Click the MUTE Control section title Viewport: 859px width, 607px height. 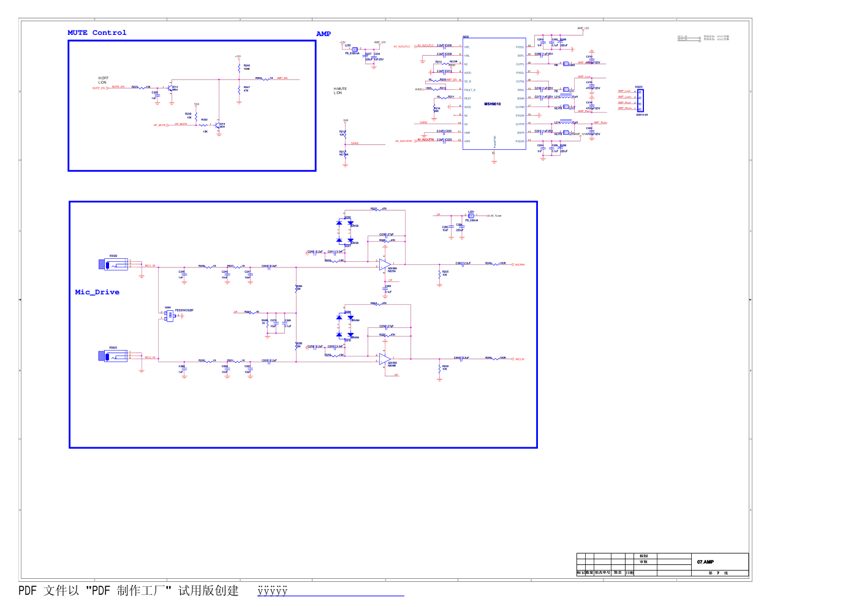97,33
